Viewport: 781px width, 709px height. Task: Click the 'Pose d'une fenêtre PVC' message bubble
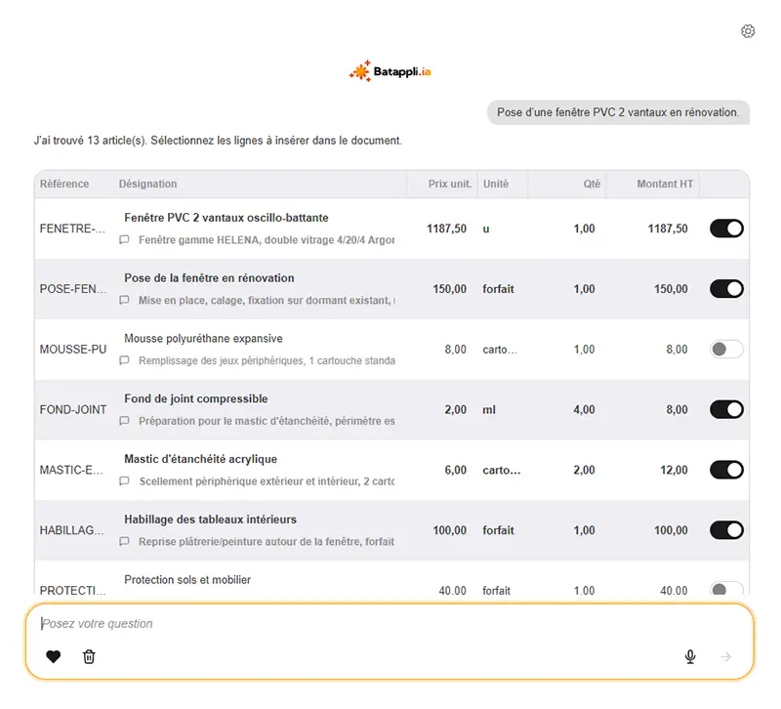tap(618, 112)
